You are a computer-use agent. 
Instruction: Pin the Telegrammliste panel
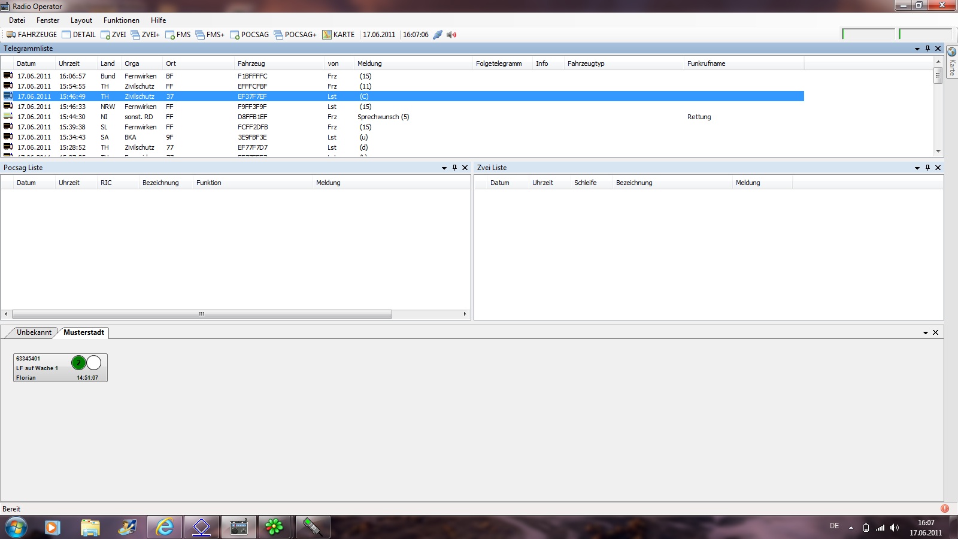[927, 49]
